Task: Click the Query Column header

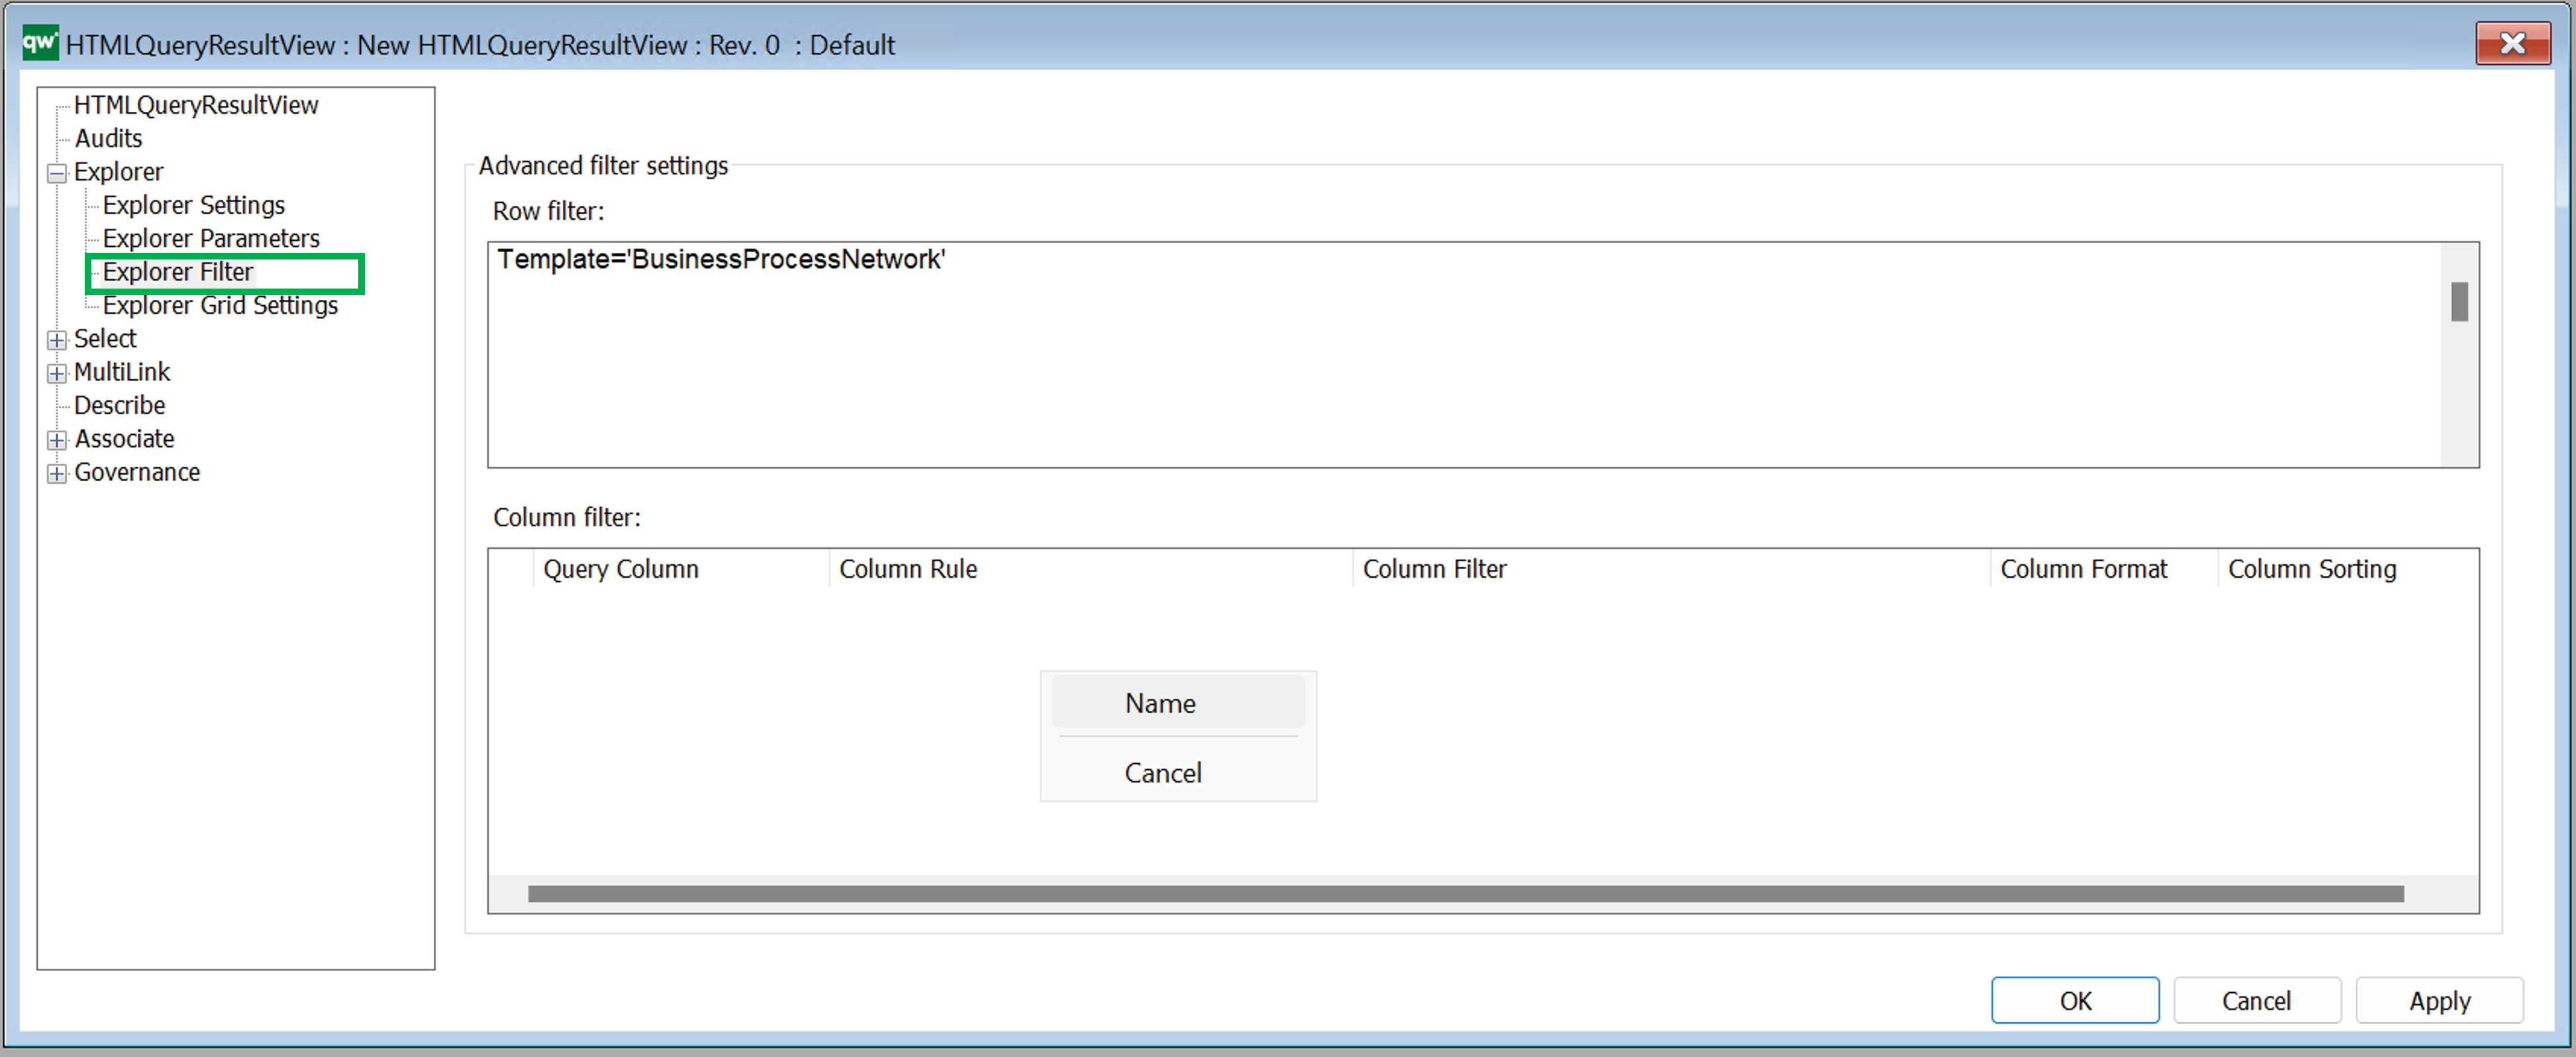Action: tap(680, 569)
